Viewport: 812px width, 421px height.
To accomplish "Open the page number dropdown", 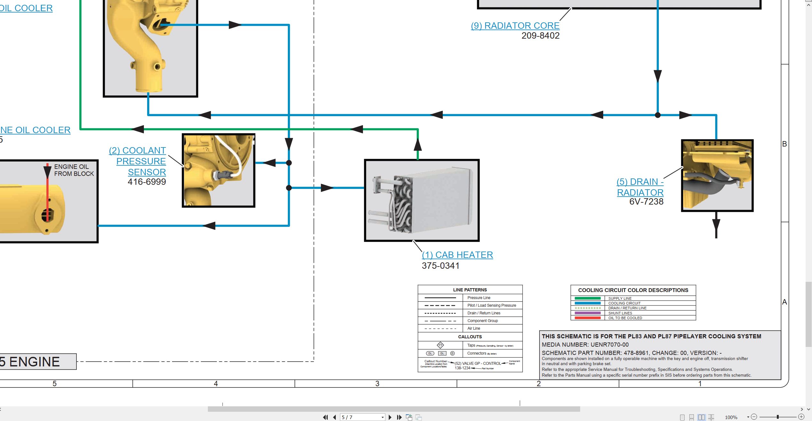I will point(382,417).
